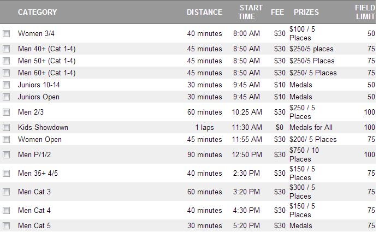Enable the Men P/1/2 checkbox

(7, 155)
